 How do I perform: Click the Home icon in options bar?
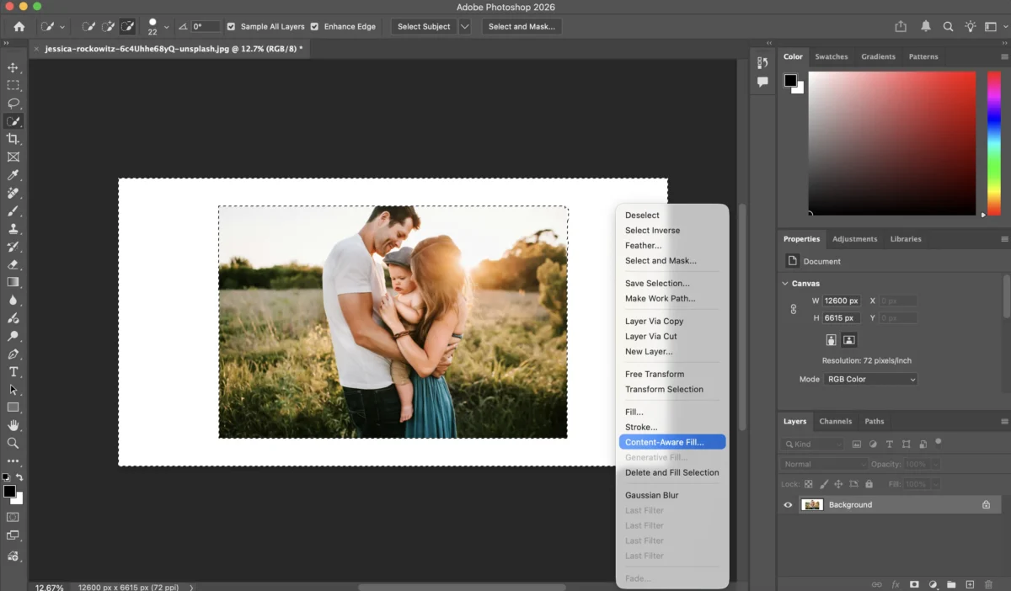point(19,26)
